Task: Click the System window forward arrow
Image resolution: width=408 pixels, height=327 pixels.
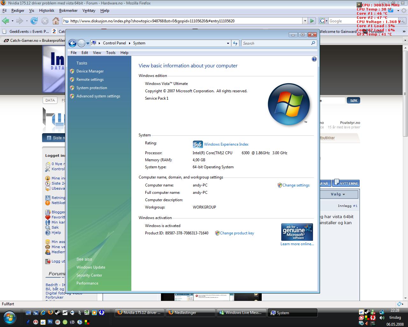Action: [x=81, y=43]
